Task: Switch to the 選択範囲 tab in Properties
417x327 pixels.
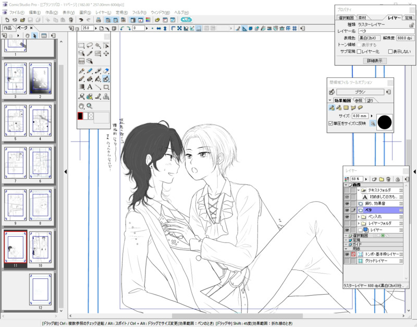Action: pos(346,18)
